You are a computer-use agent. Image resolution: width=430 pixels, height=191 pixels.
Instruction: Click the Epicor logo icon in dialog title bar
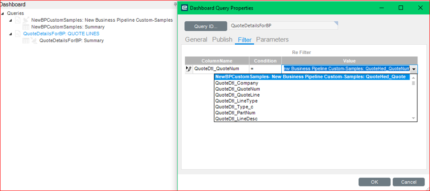[185, 8]
